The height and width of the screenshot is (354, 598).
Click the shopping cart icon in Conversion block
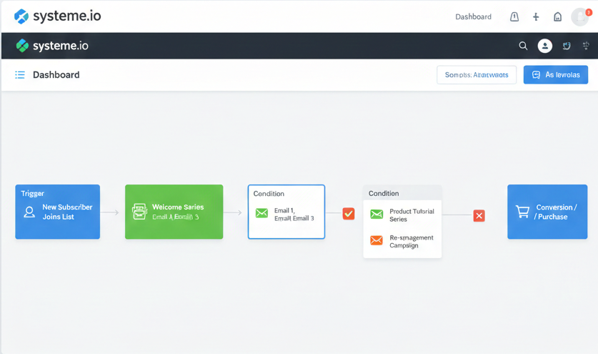522,212
